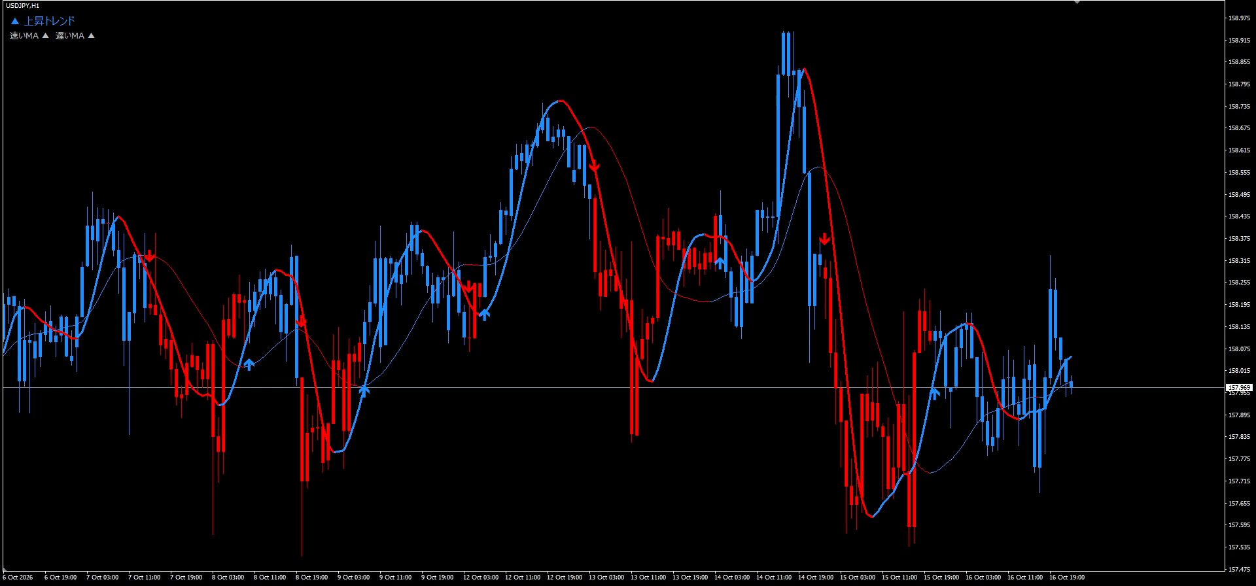Screen dimensions: 1256x586
Task: Click the blue up arrow near 14 Oct 03:00
Action: (x=720, y=262)
